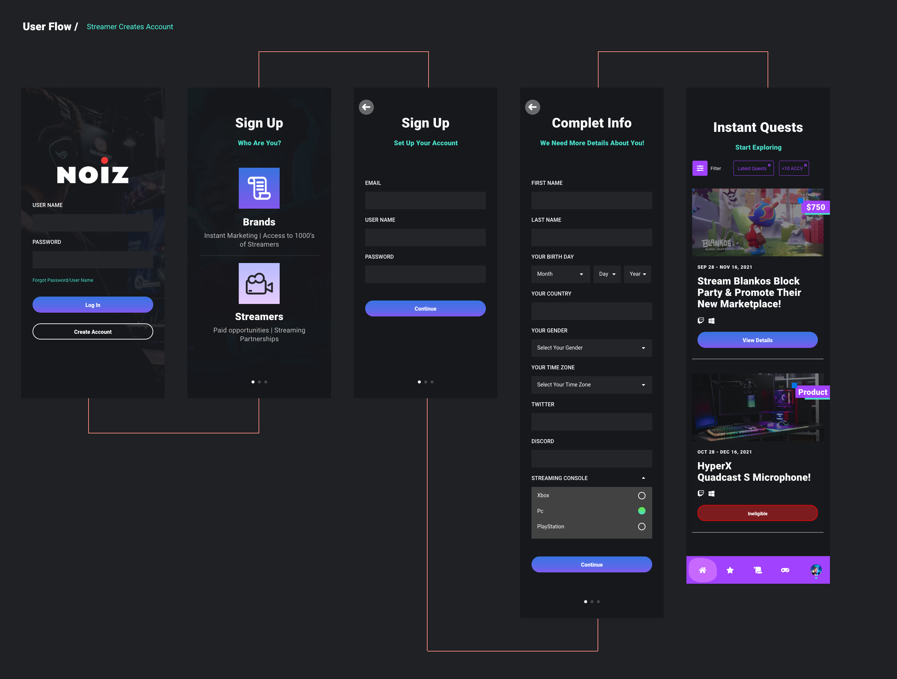Select PlayStation radio button under Streaming Console
The width and height of the screenshot is (897, 679).
pyautogui.click(x=642, y=526)
